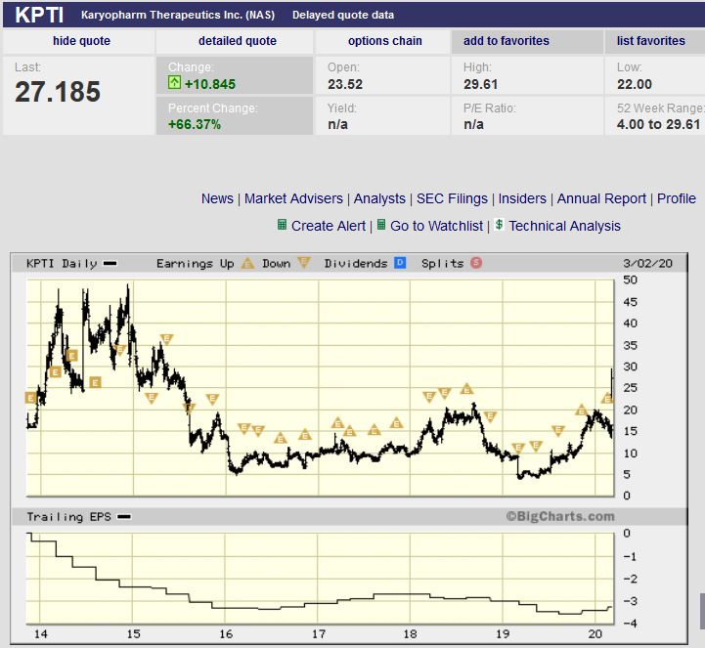Click the page scrollbar thumb at right edge
Viewport: 705px width, 648px height.
[702, 611]
